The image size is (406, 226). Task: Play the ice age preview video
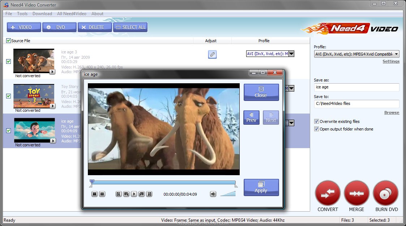click(134, 194)
